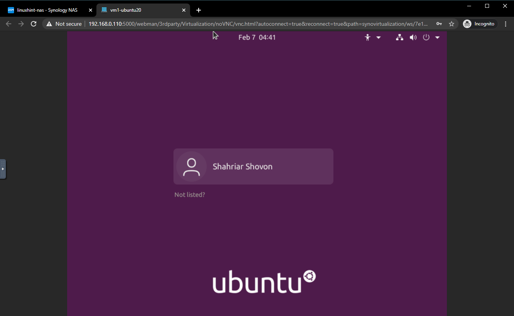Click the volume speaker icon
The image size is (514, 316).
[x=413, y=37]
